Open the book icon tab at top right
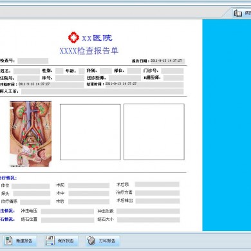Screen dimensions: 251x251 242,13
